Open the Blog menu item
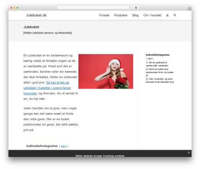 coord(136,15)
